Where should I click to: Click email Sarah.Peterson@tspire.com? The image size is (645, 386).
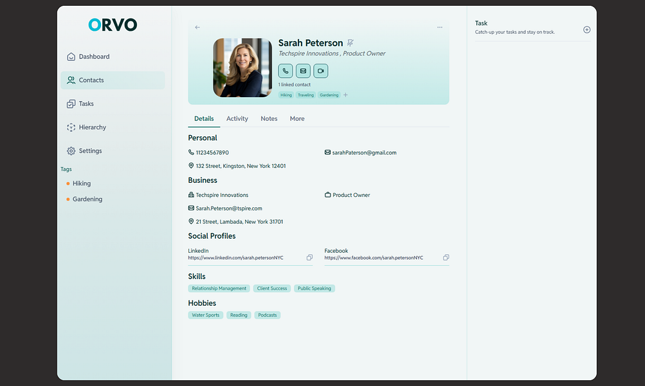point(229,208)
